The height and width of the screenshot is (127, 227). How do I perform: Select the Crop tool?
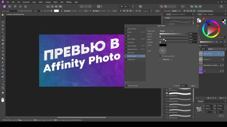[x=2, y=26]
